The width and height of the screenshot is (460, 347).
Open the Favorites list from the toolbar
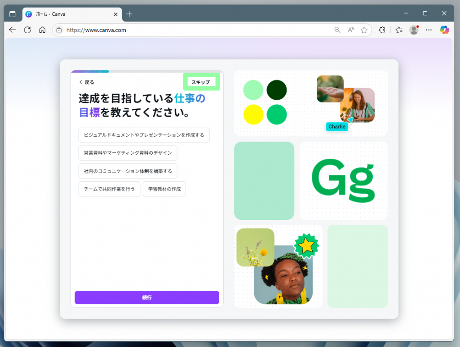[x=399, y=30]
